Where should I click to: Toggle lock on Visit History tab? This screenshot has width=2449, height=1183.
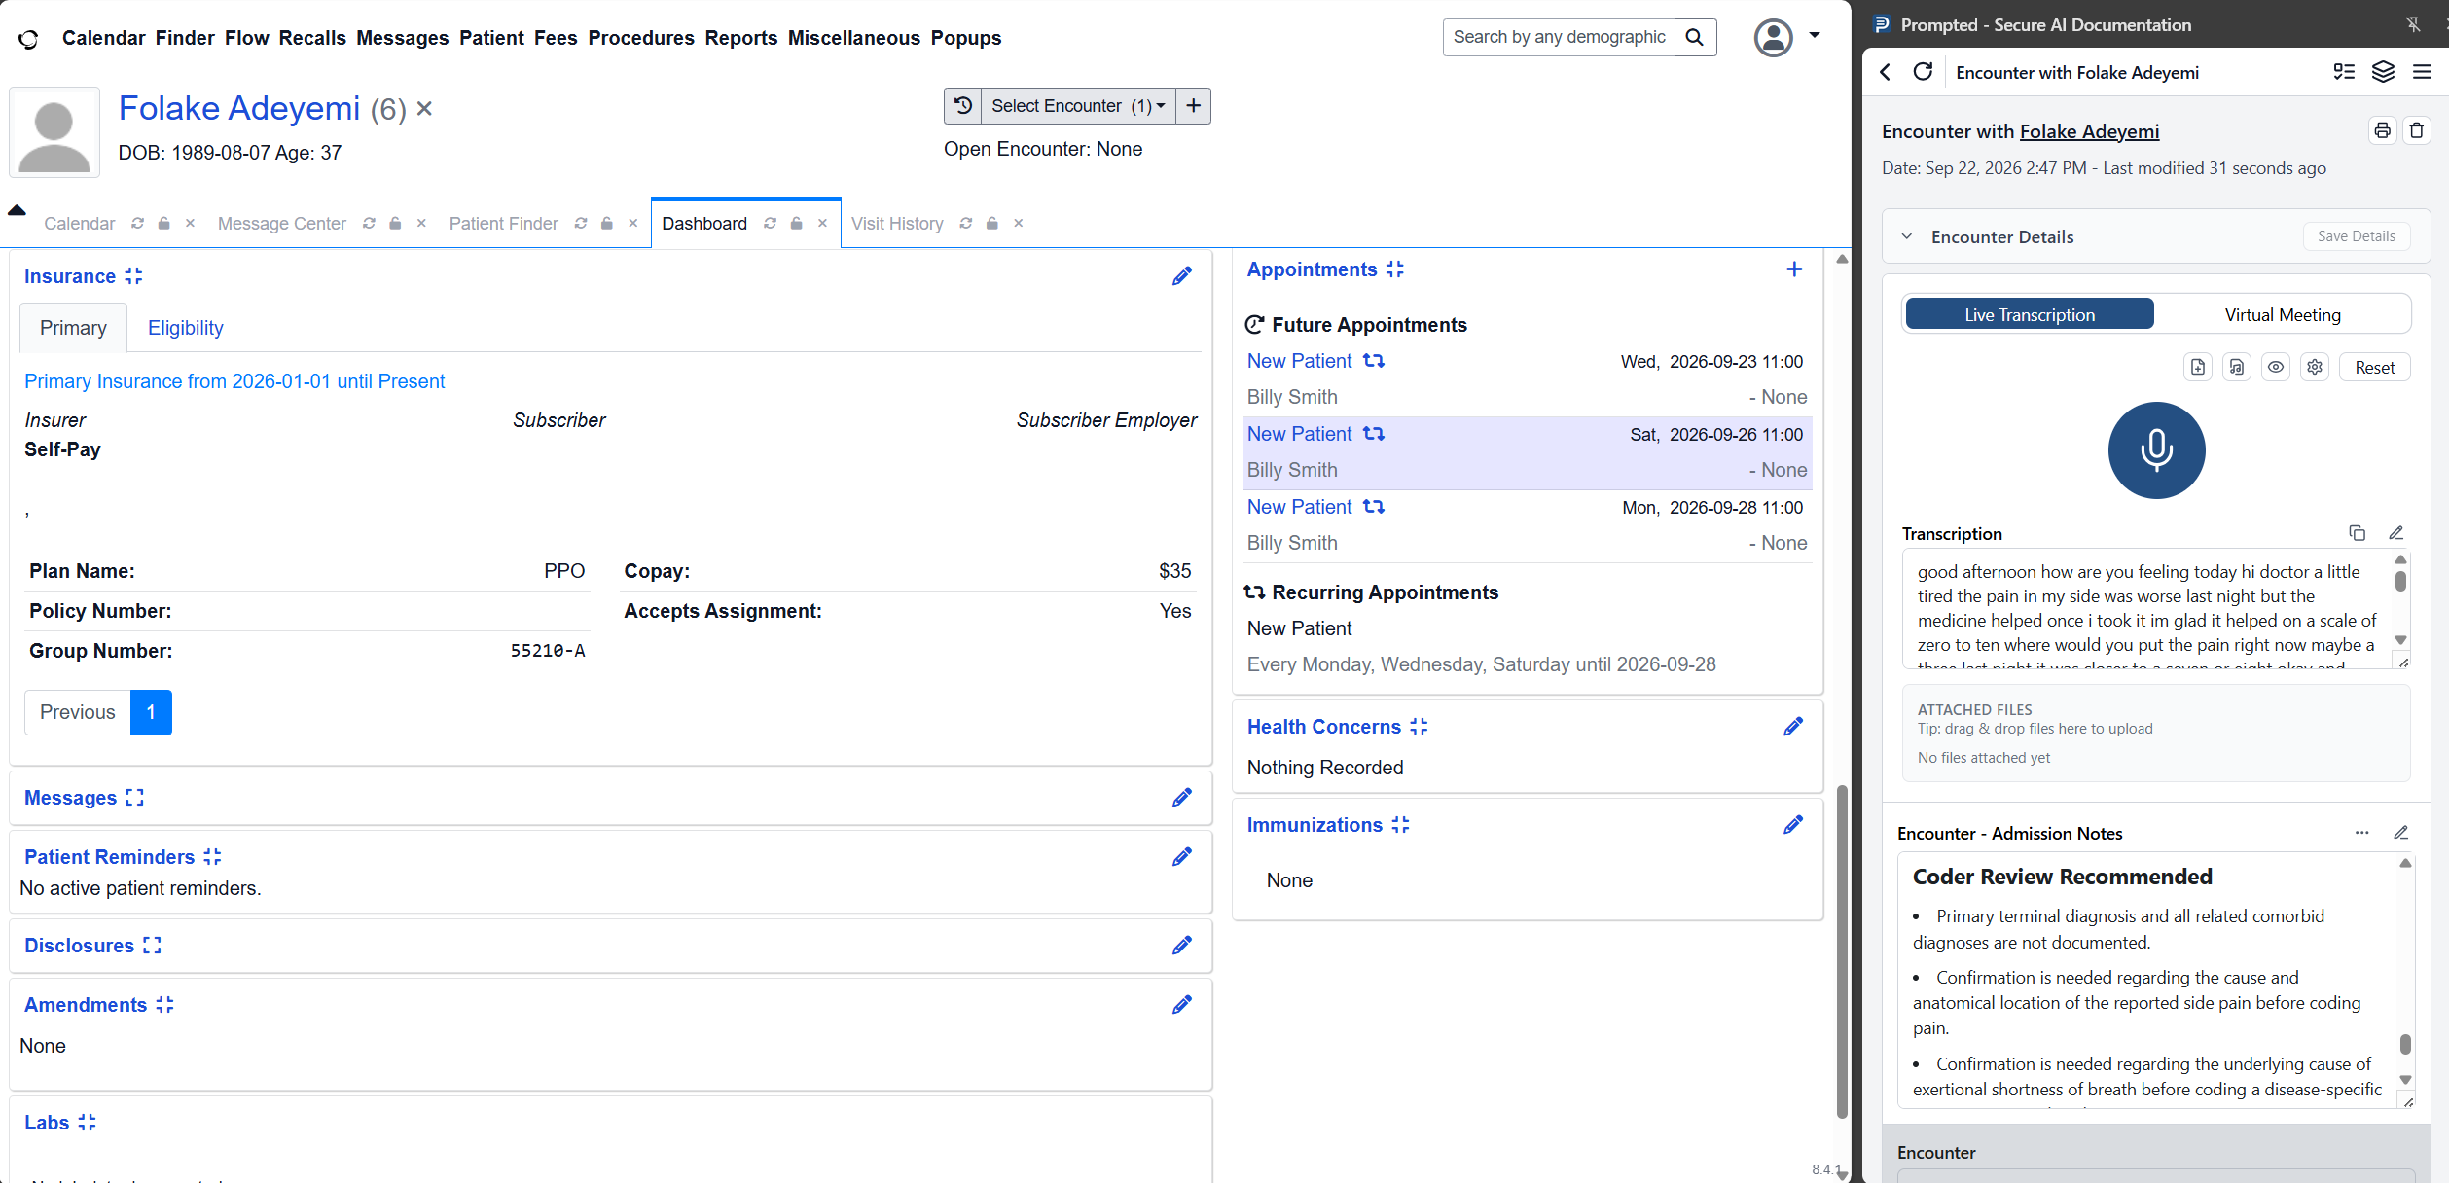point(992,224)
